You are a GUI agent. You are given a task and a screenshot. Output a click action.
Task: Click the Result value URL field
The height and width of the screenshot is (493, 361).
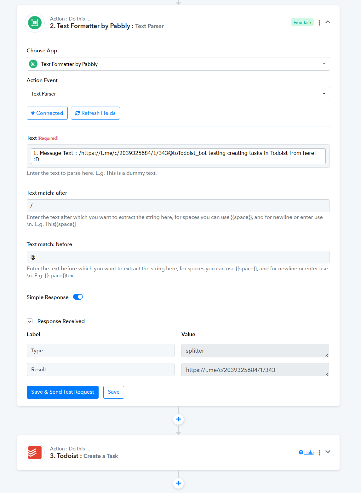255,370
